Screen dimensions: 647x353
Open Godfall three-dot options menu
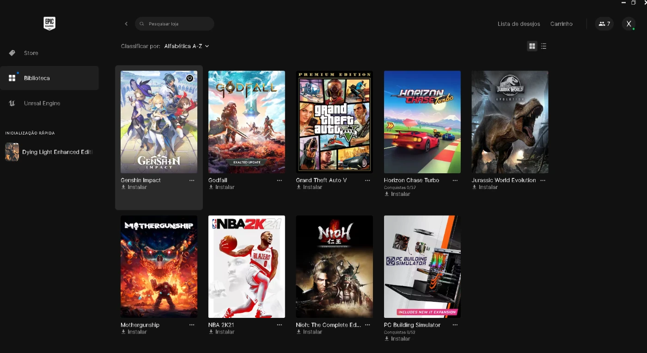(280, 180)
